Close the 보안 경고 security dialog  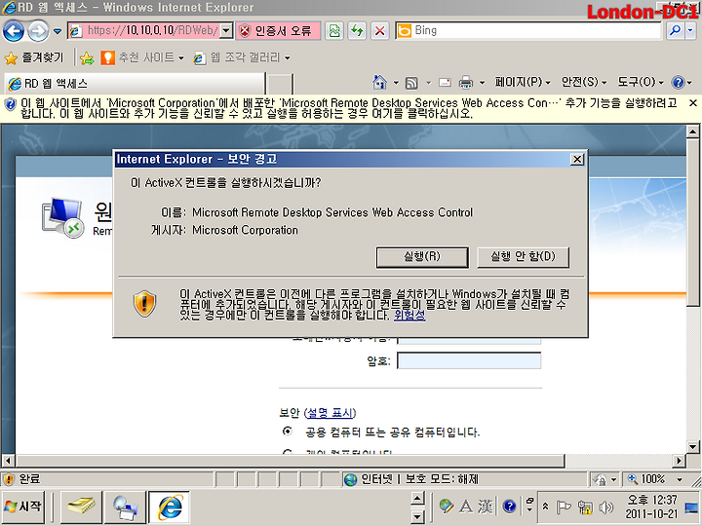(x=577, y=159)
